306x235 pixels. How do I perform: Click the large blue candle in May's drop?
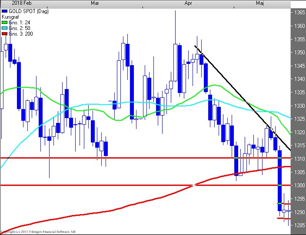(x=279, y=180)
